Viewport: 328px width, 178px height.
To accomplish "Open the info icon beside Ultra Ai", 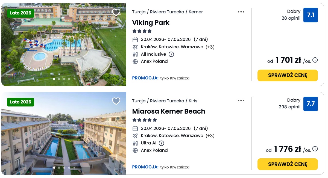I will [161, 143].
